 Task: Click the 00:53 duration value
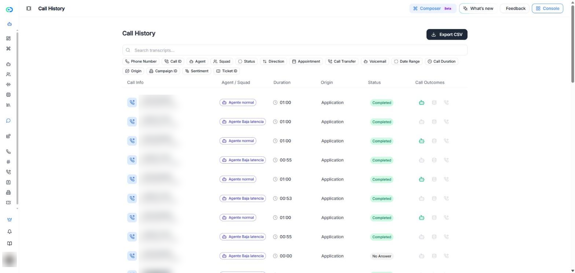click(x=286, y=199)
